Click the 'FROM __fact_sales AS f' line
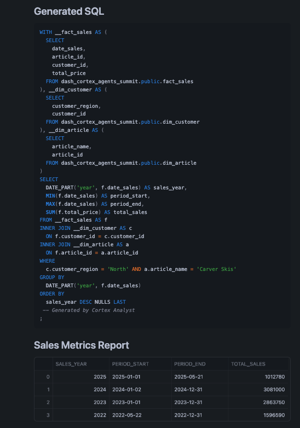Image resolution: width=300 pixels, height=428 pixels. [x=73, y=219]
